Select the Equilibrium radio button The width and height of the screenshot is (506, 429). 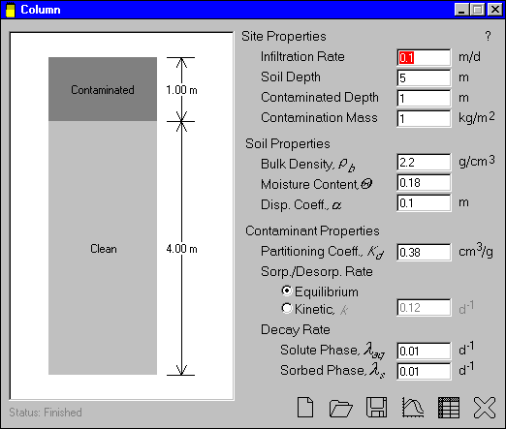tap(286, 291)
